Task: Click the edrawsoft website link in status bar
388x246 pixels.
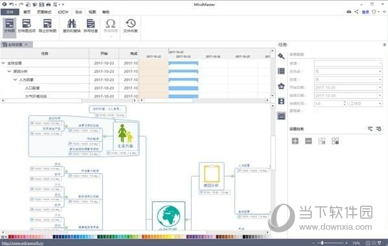Action: point(23,243)
